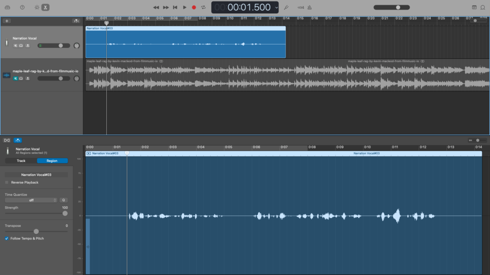Enable the metronome click
This screenshot has height=275, width=490.
click(310, 7)
